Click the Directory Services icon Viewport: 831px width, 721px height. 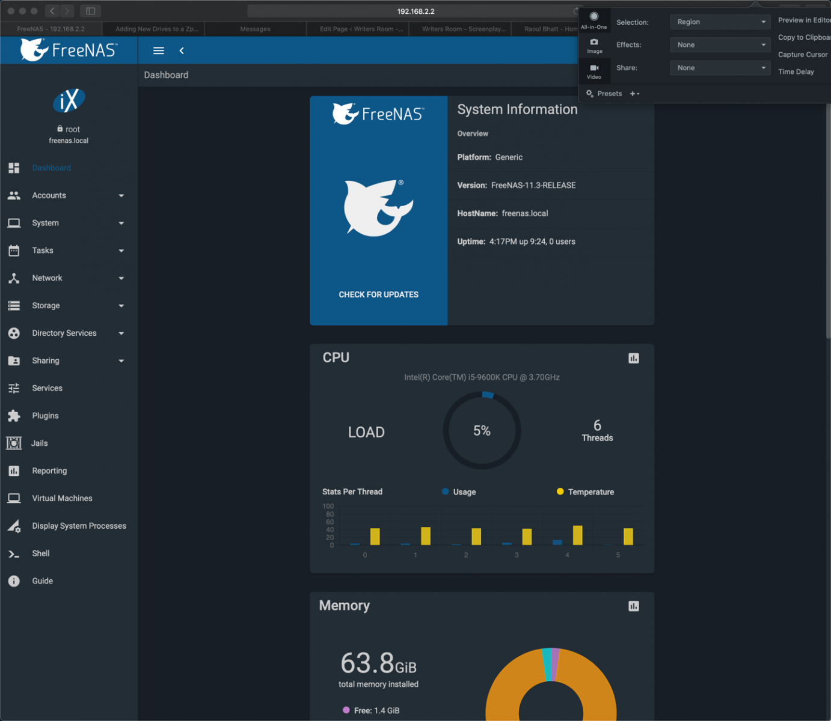(x=14, y=333)
